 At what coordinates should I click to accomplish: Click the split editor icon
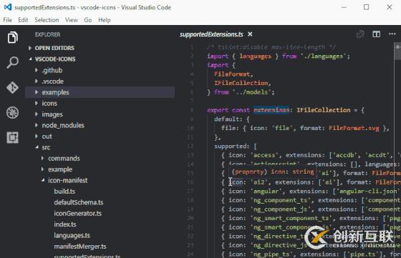pyautogui.click(x=376, y=34)
